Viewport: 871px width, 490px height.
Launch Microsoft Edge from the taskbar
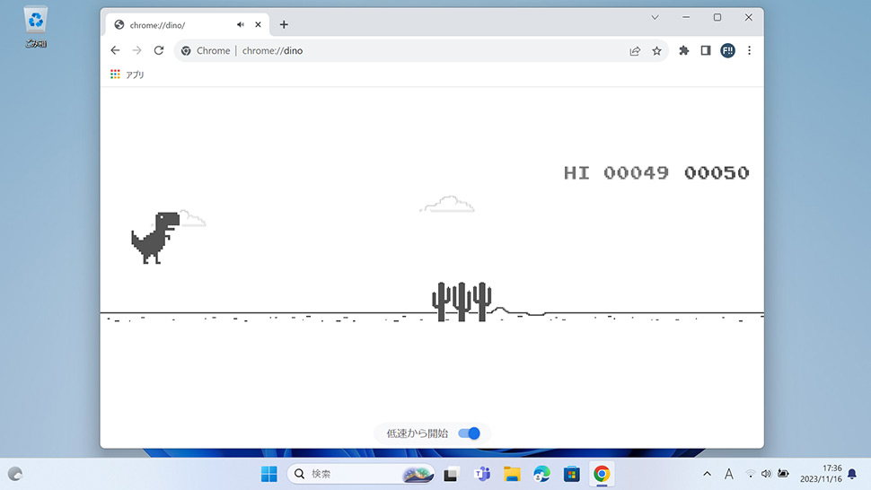pos(541,474)
